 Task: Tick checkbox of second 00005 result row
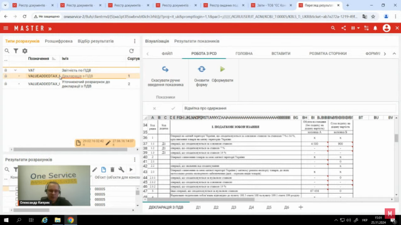tap(17, 194)
